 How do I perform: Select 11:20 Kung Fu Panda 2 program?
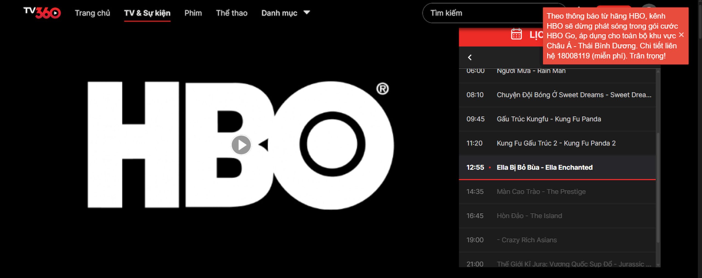[557, 143]
